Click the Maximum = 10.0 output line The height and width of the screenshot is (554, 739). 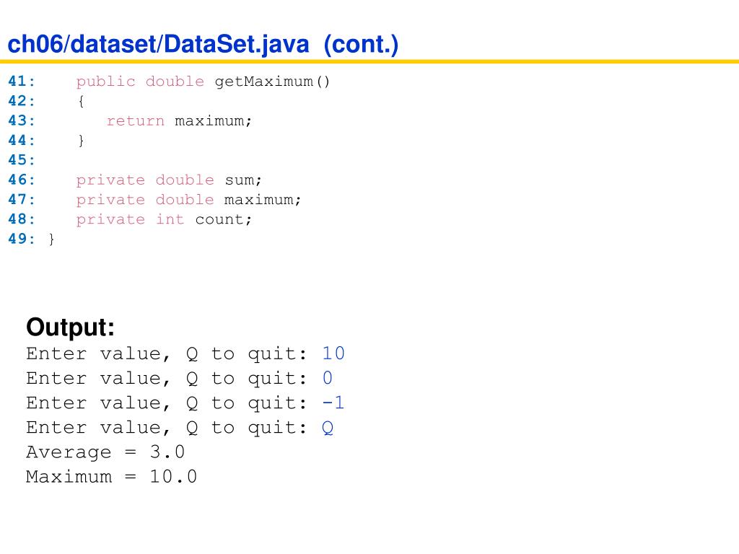click(111, 477)
